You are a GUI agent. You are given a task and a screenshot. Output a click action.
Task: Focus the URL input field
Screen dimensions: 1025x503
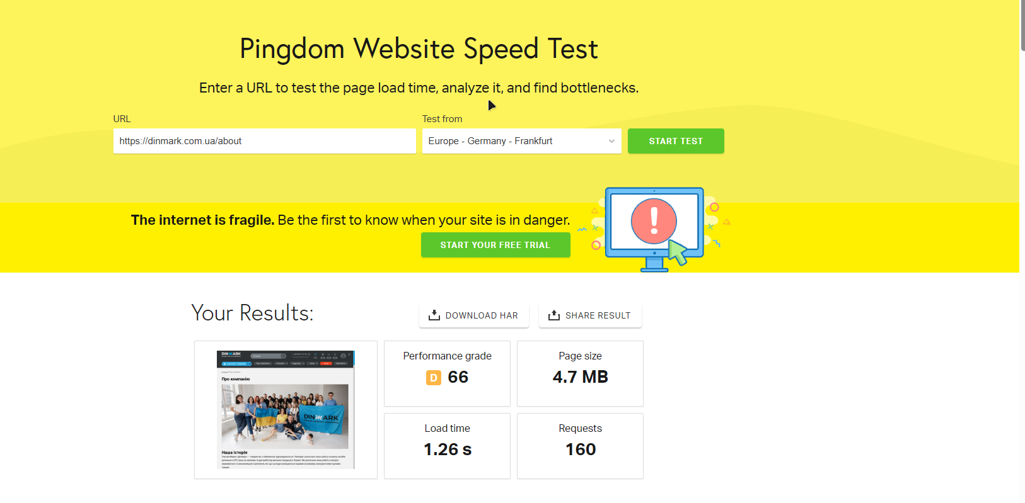coord(264,141)
